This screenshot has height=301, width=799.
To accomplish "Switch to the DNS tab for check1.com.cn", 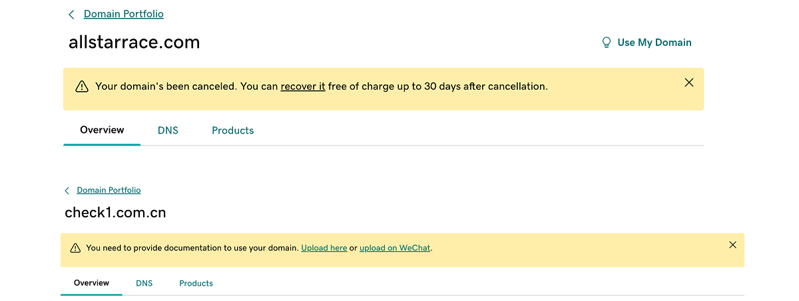I will pyautogui.click(x=144, y=283).
